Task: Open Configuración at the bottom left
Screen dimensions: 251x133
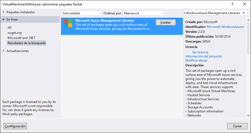Action: pyautogui.click(x=15, y=126)
